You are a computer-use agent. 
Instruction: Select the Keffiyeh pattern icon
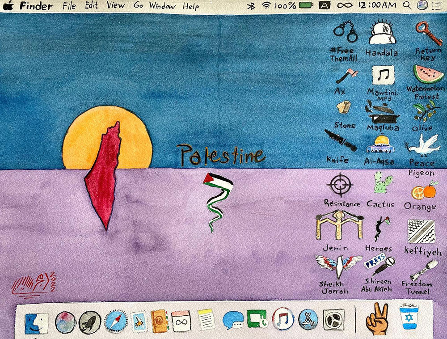coord(422,231)
